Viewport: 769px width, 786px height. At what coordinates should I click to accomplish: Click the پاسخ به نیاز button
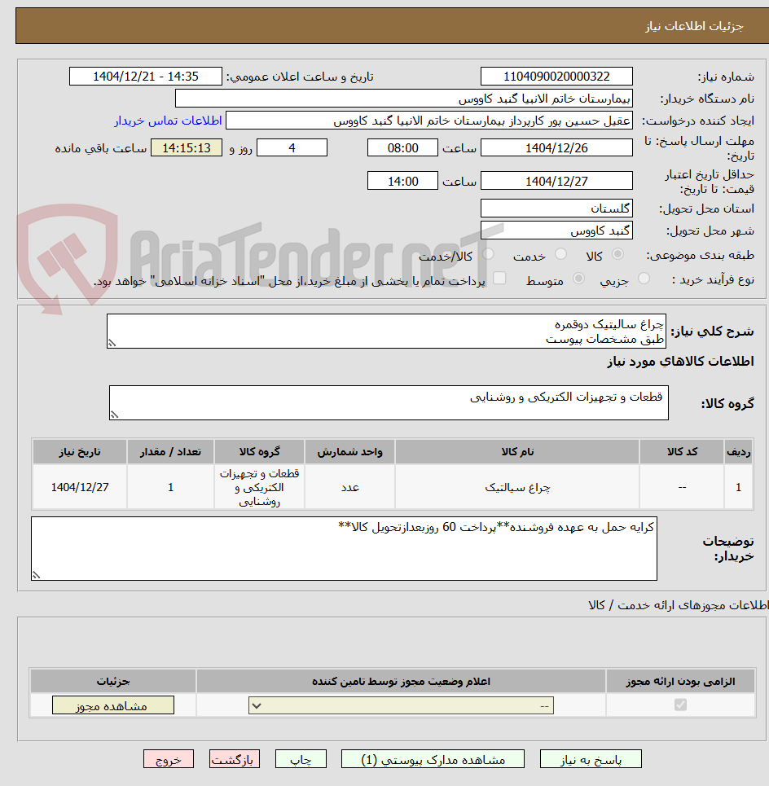(591, 759)
